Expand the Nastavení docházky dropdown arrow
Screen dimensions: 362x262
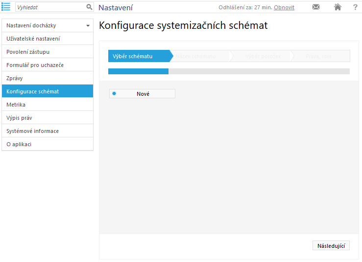[x=88, y=25]
